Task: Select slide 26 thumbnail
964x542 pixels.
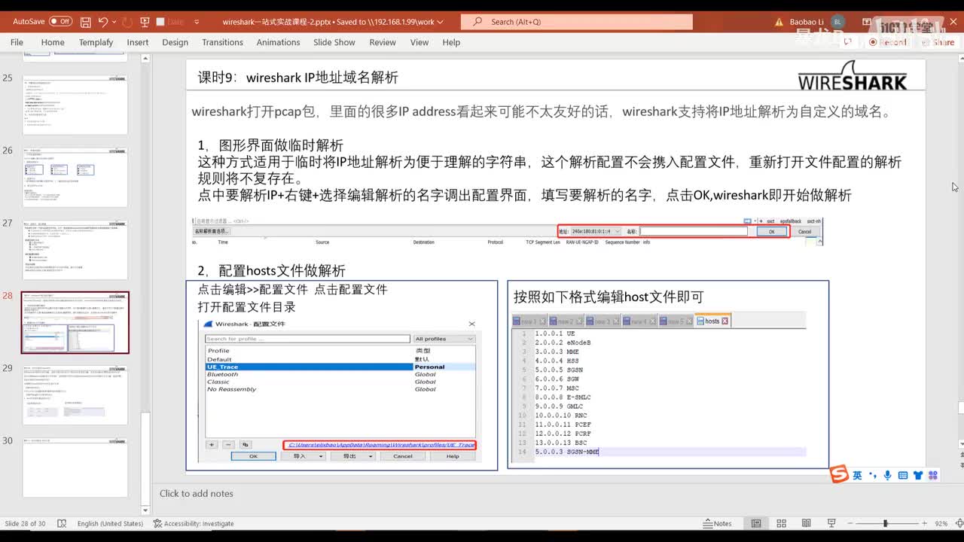Action: click(x=75, y=177)
